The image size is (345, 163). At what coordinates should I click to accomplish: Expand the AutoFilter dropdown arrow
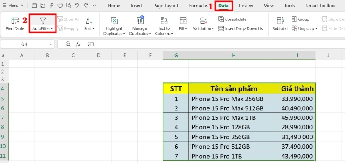[x=51, y=29]
